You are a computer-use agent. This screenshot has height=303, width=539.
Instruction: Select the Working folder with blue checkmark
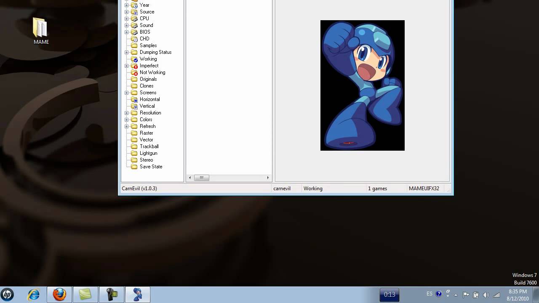[x=144, y=59]
